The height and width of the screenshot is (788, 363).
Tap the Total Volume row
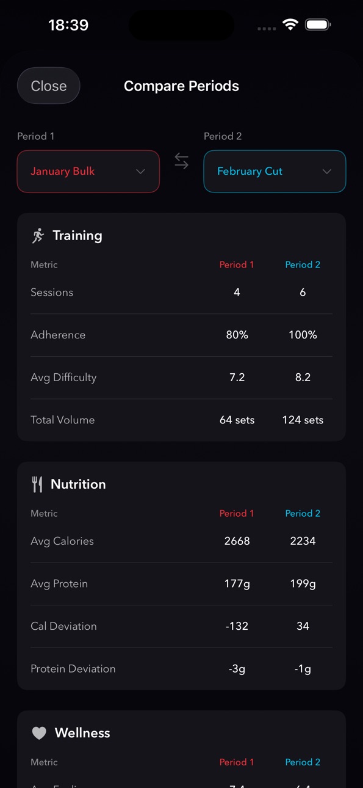click(x=182, y=420)
